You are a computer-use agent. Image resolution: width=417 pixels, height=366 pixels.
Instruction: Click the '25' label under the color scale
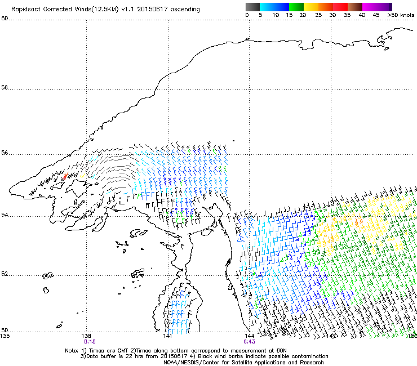(x=318, y=15)
